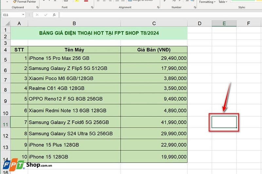Image resolution: width=262 pixels, height=174 pixels.
Task: Select column E header
Action: 224,23
